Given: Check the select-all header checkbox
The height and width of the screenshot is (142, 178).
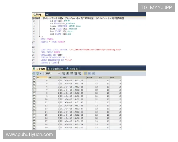Looking at the screenshot, I should pos(34,78).
